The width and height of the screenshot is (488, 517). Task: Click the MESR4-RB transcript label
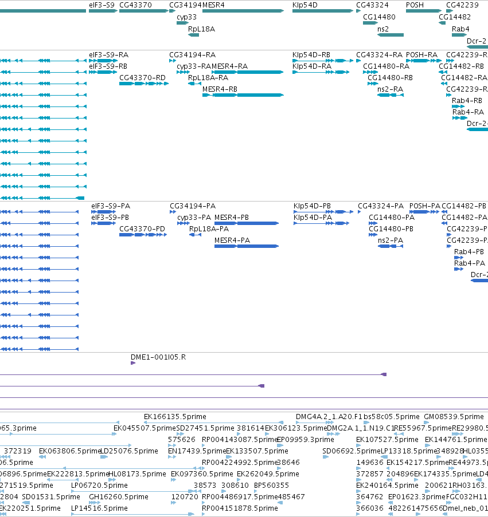tap(220, 89)
